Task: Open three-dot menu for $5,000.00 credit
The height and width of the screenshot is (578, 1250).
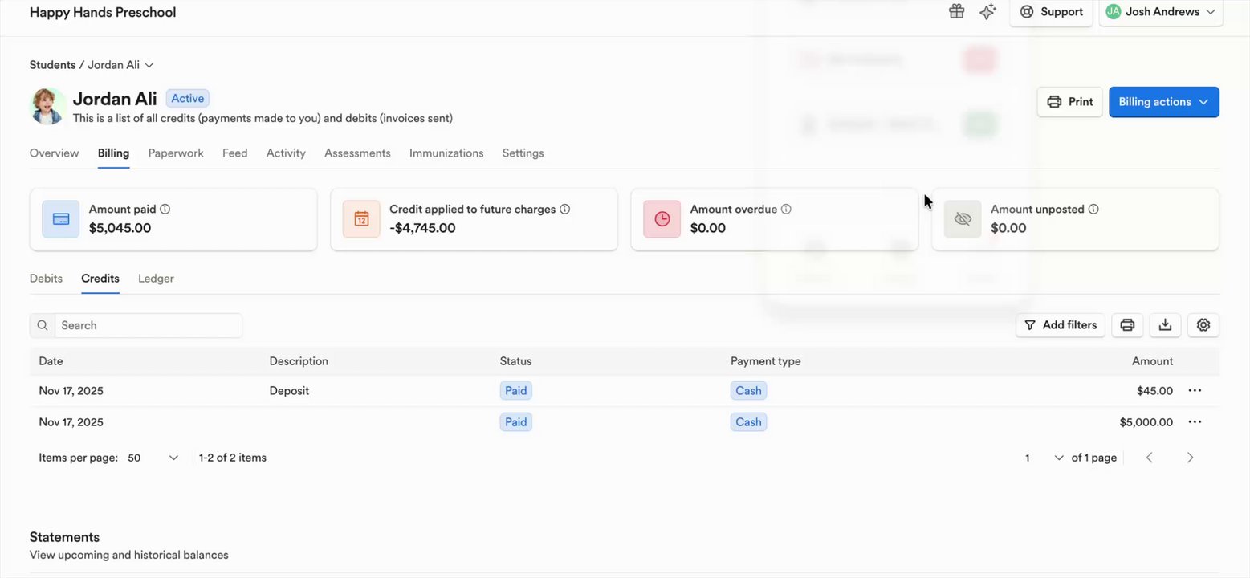Action: click(x=1195, y=422)
